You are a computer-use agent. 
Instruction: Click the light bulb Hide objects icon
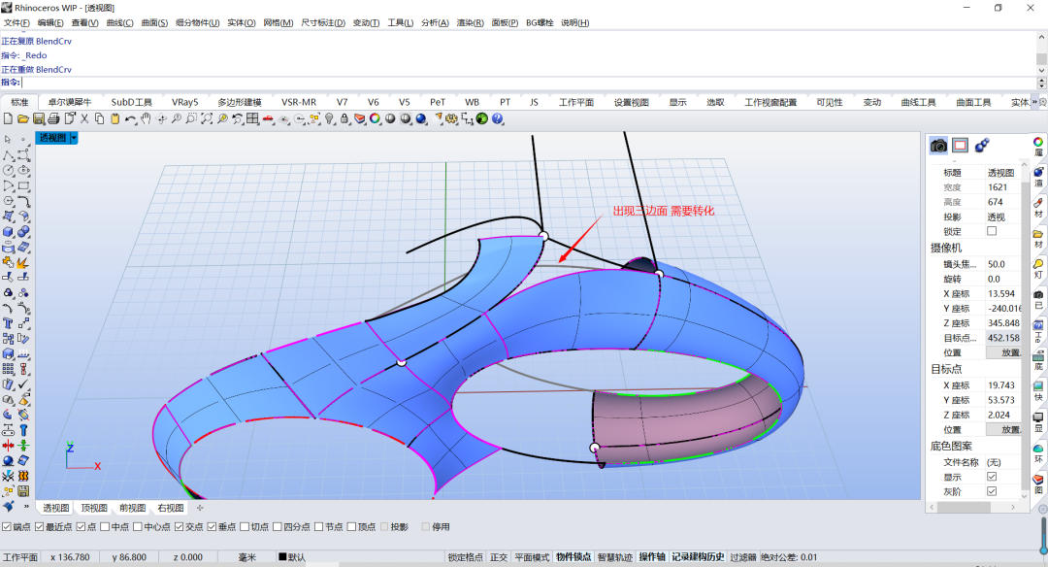tap(330, 118)
